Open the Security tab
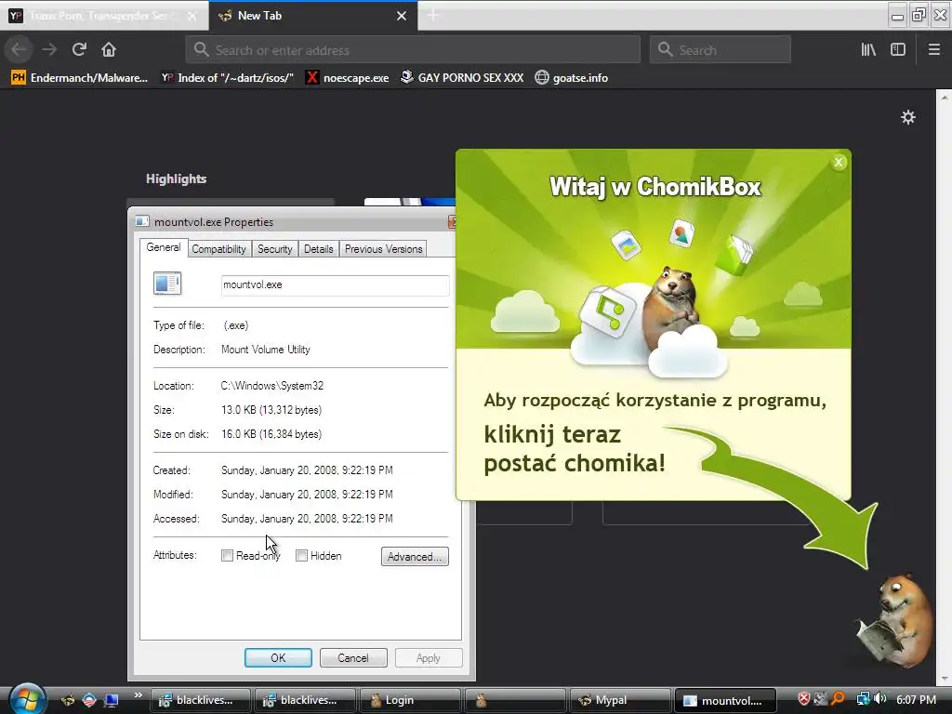 (x=274, y=249)
